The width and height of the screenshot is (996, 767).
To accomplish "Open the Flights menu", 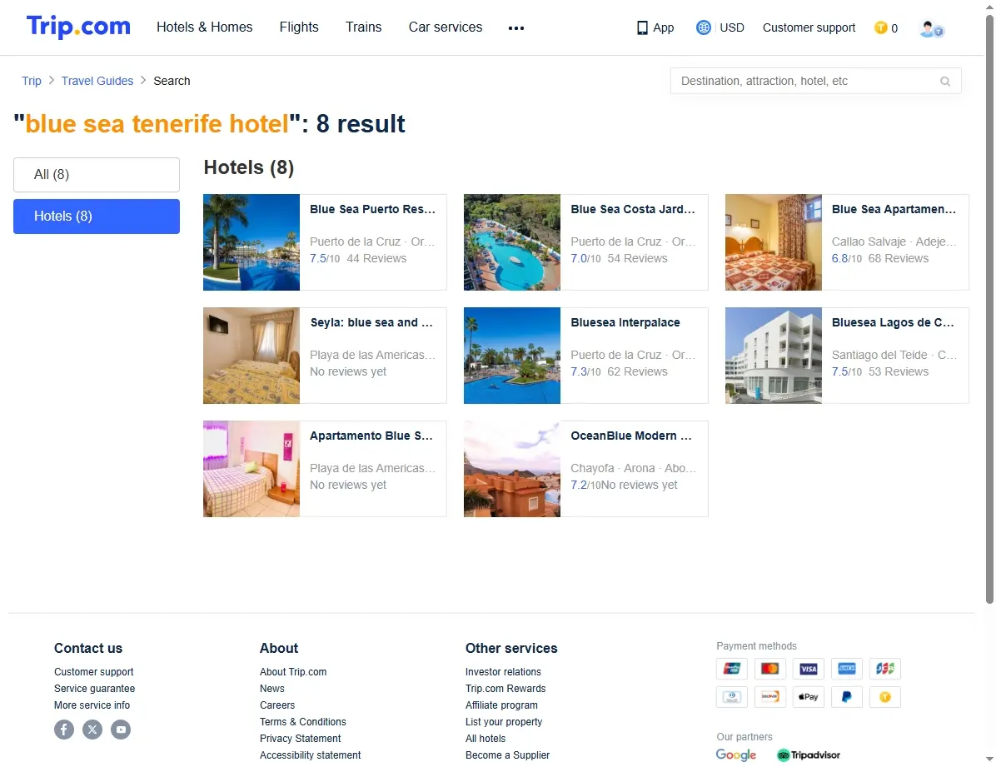I will 299,27.
